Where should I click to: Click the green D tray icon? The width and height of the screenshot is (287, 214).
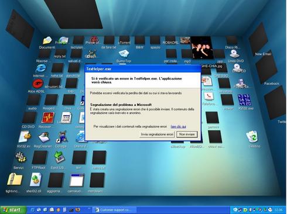tap(245, 210)
